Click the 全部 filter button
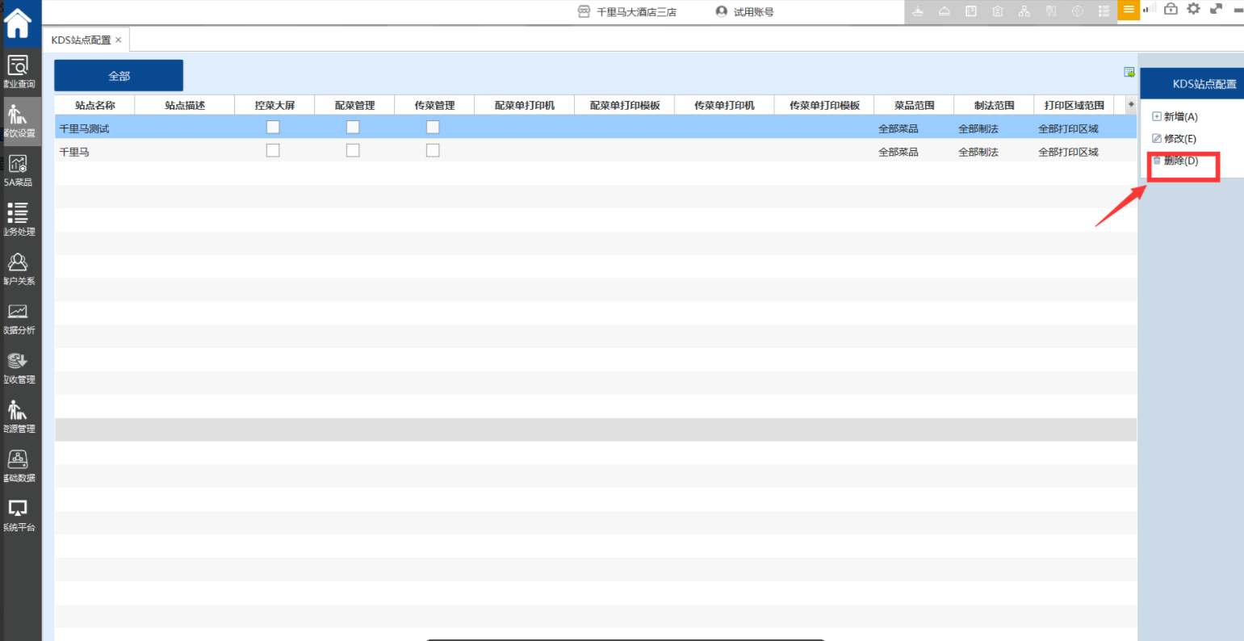This screenshot has height=641, width=1244. pos(119,76)
